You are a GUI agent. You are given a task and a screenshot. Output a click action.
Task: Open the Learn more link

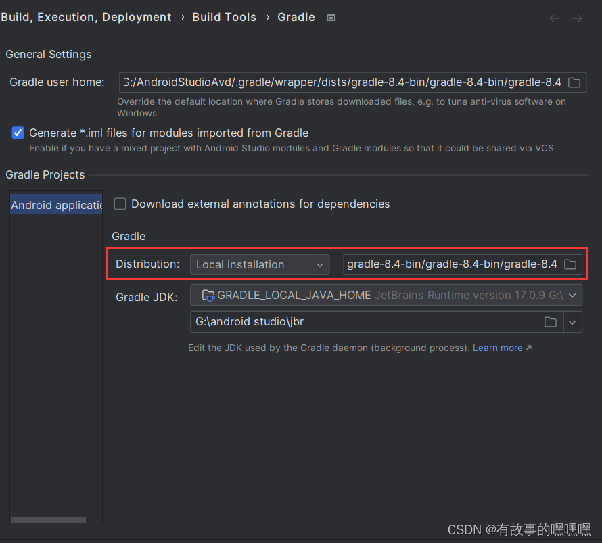click(x=498, y=347)
